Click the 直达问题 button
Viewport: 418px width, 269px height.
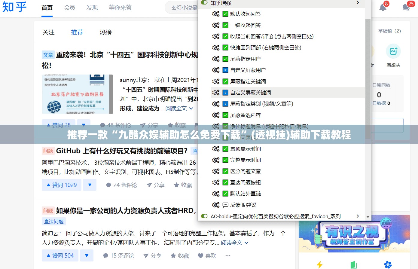pos(54,222)
